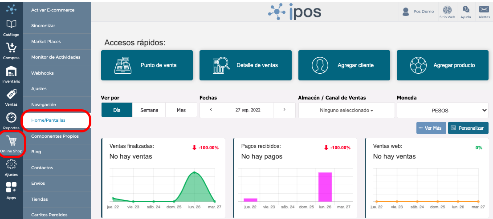The image size is (493, 219).
Task: Open the Moneda PESOS dropdown
Action: pyautogui.click(x=443, y=110)
